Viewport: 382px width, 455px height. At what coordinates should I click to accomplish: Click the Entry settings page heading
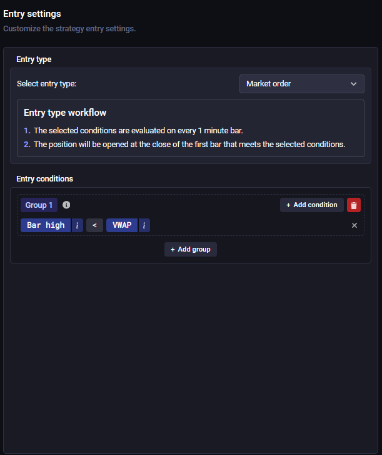32,14
